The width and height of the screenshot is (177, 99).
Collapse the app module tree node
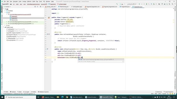4,9
